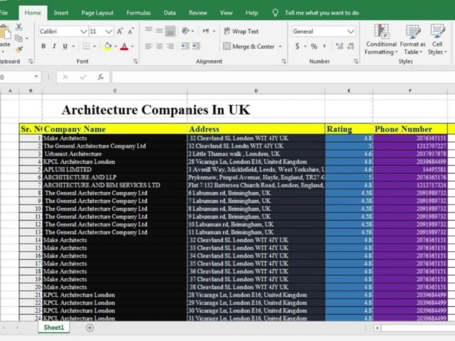Open Conditional Formatting menu
This screenshot has height=341, width=455.
click(381, 40)
